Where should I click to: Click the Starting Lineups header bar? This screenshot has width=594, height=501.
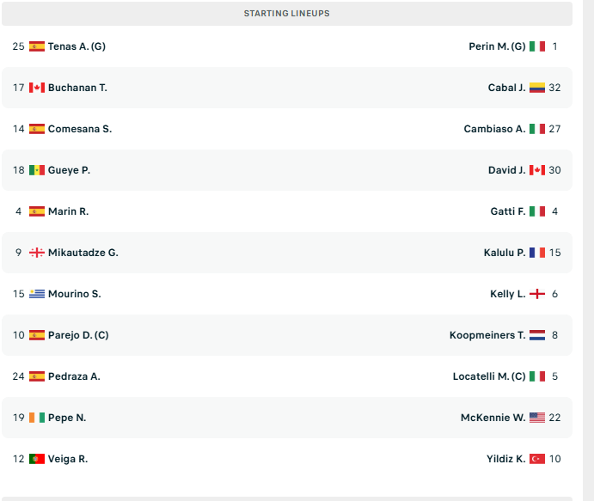286,14
